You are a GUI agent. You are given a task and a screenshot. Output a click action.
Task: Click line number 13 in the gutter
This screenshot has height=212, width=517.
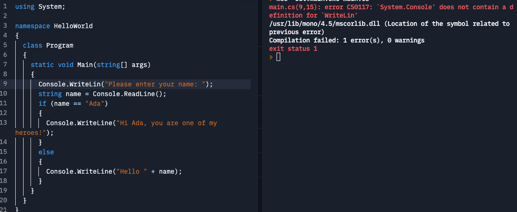4,123
